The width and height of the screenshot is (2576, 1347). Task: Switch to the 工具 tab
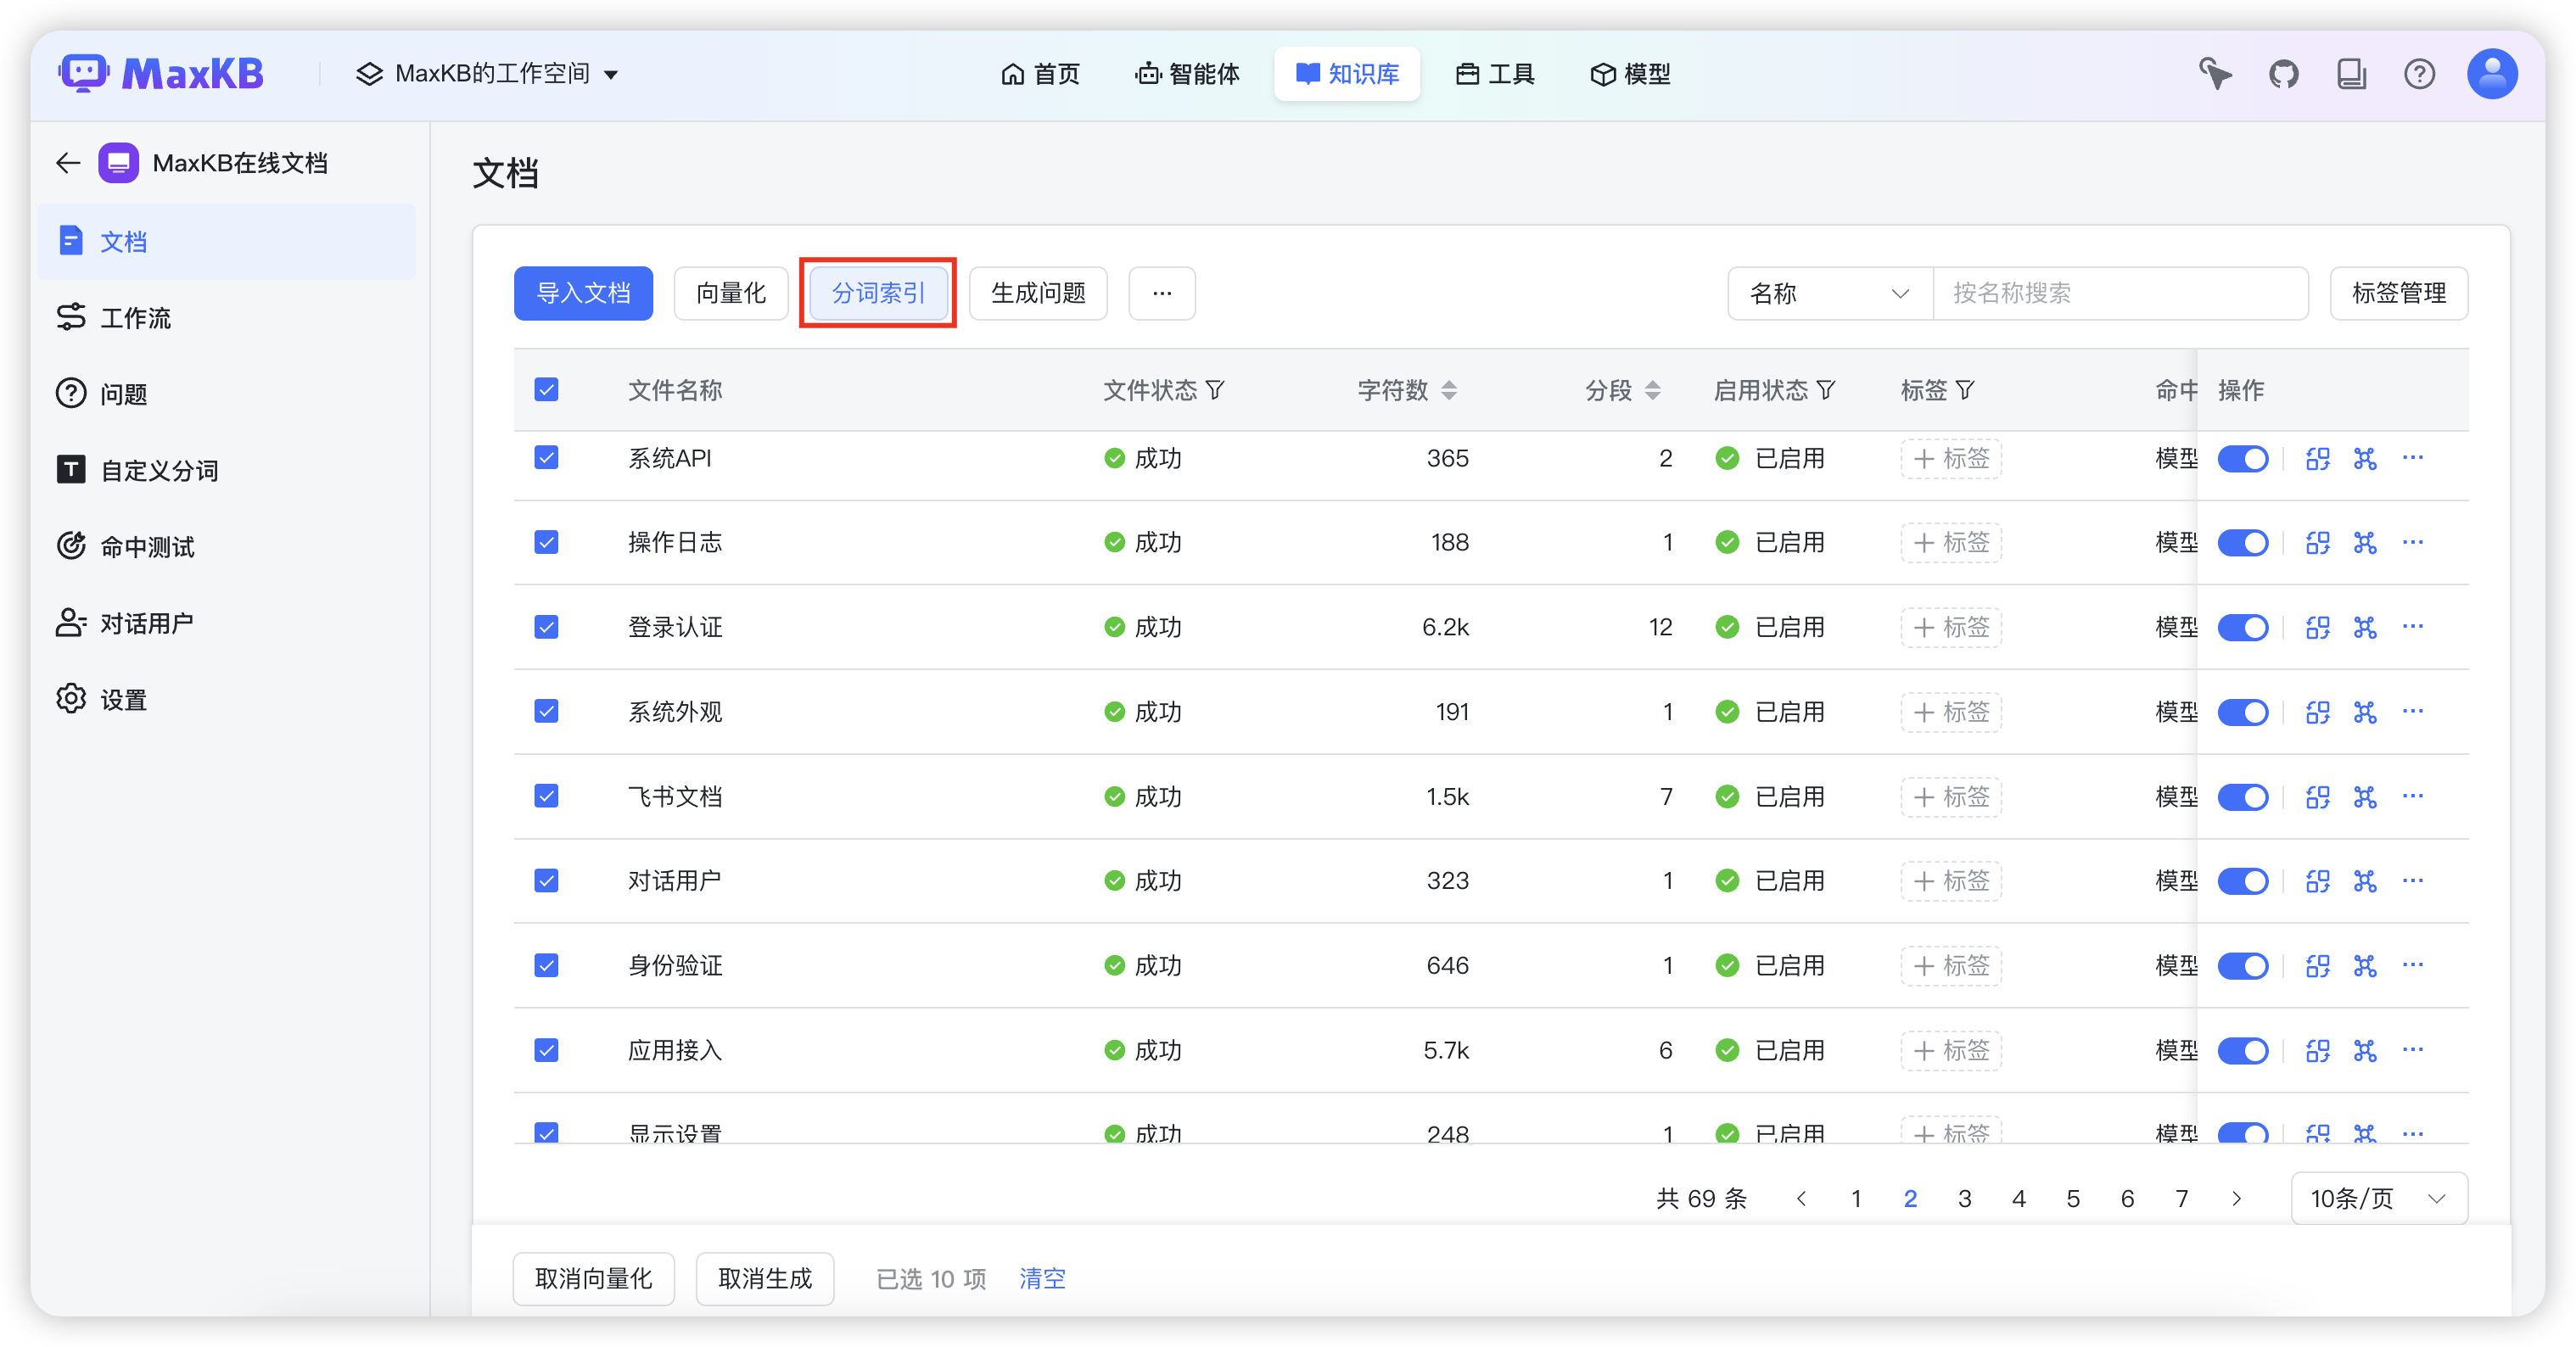click(1495, 74)
